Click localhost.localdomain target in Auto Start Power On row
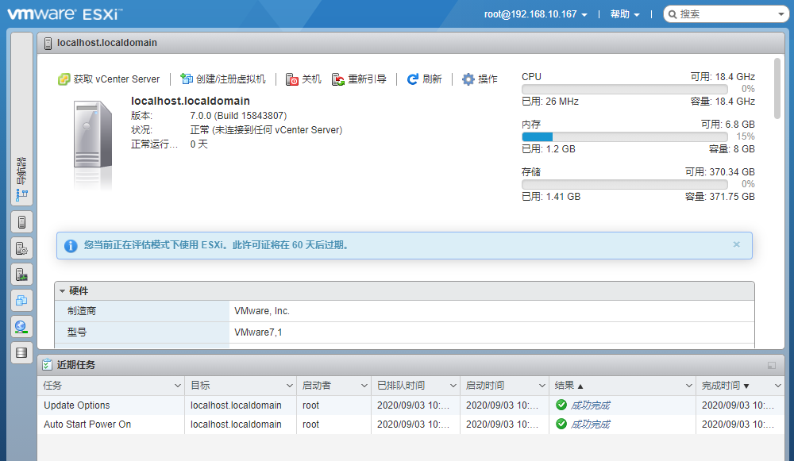 [236, 425]
